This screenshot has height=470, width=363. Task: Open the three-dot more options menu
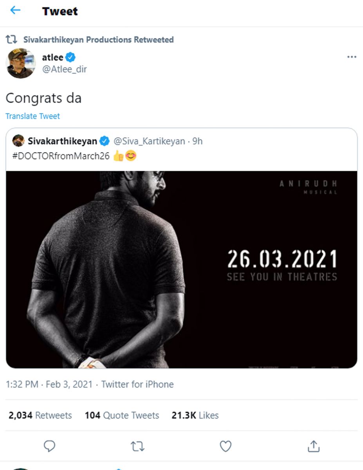(x=352, y=57)
